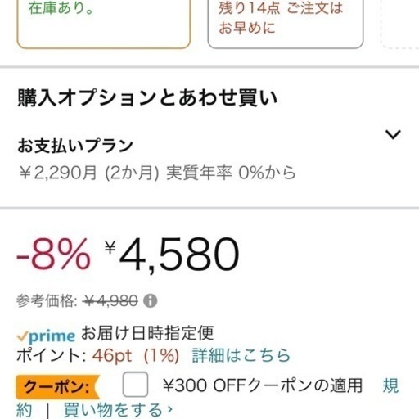Viewport: 419px width, 419px height.
Task: Follow the 買い物をする link
Action: click(x=118, y=410)
